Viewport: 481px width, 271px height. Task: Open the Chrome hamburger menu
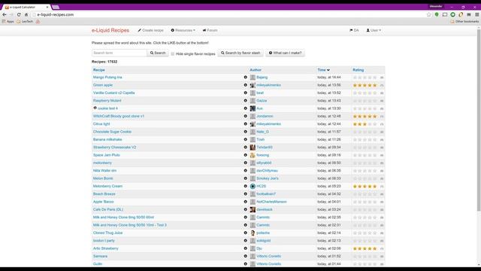(477, 14)
